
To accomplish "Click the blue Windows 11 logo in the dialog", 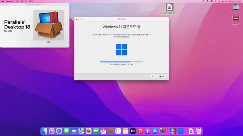I will click(x=121, y=49).
